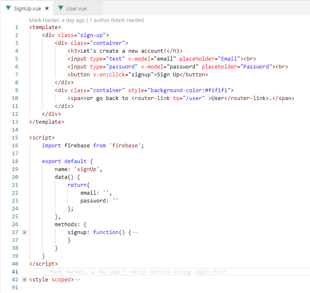Click the ellipsis after the style scoped tag
The width and height of the screenshot is (310, 293).
pyautogui.click(x=77, y=280)
